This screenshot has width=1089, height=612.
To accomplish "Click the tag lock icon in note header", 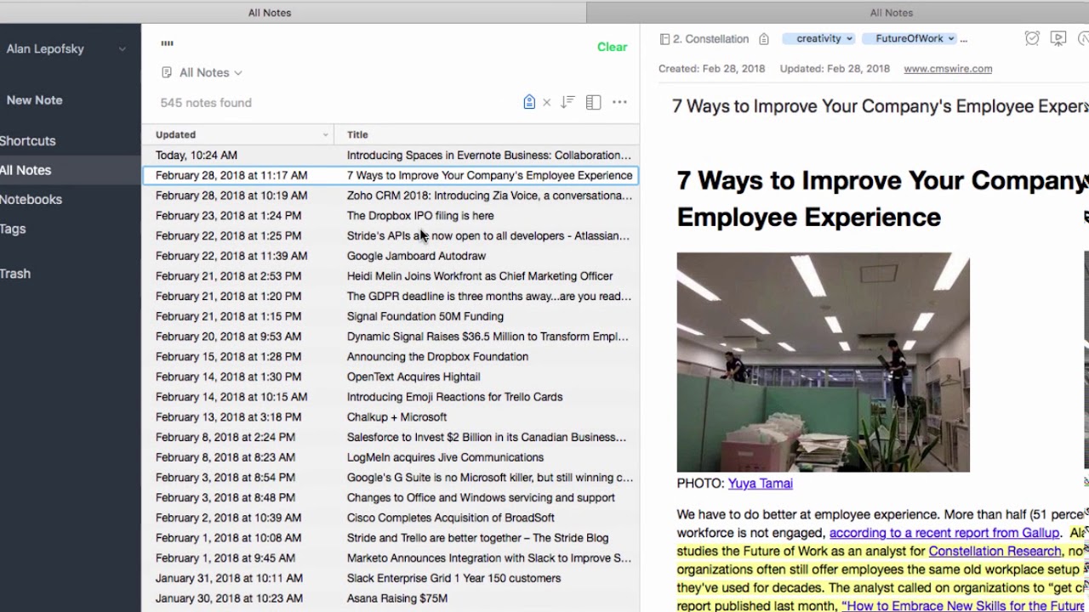I will [x=764, y=39].
